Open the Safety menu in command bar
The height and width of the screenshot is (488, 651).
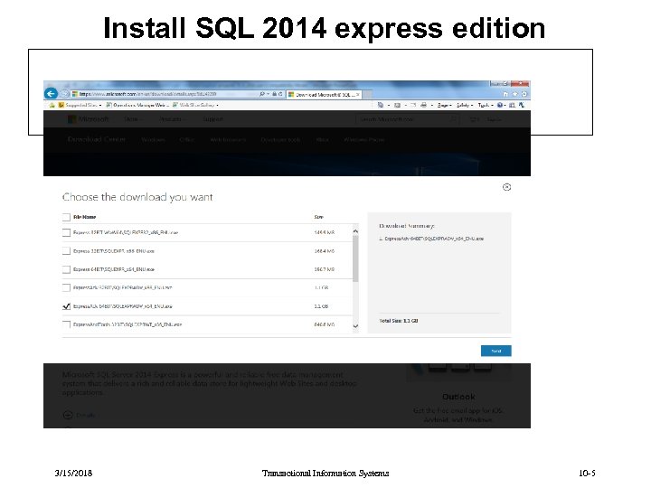click(x=465, y=106)
